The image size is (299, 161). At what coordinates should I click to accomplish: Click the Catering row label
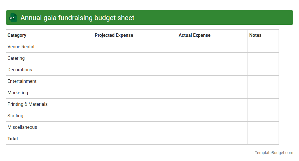16,58
